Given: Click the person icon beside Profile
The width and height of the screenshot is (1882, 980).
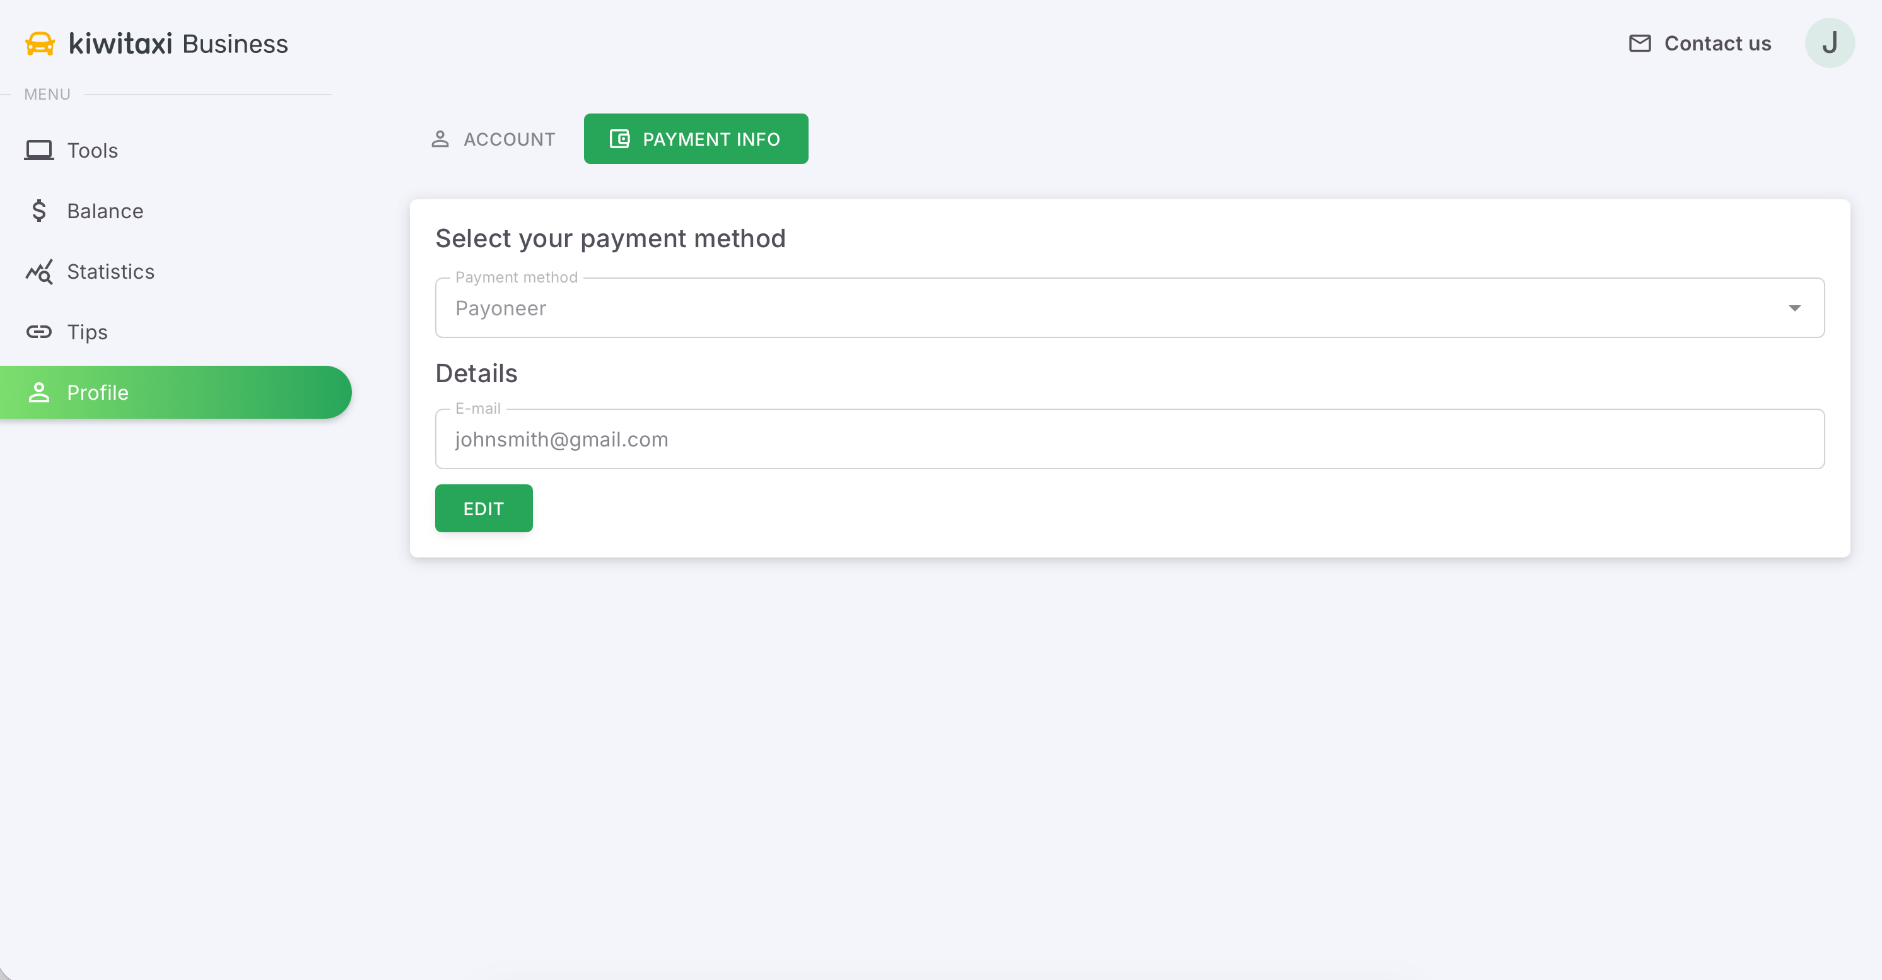Looking at the screenshot, I should pyautogui.click(x=38, y=392).
